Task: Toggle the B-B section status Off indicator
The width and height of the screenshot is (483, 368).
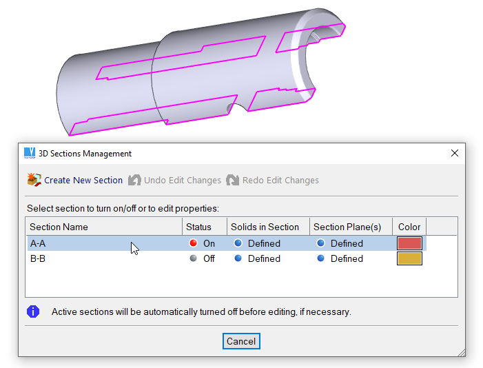Action: 193,258
